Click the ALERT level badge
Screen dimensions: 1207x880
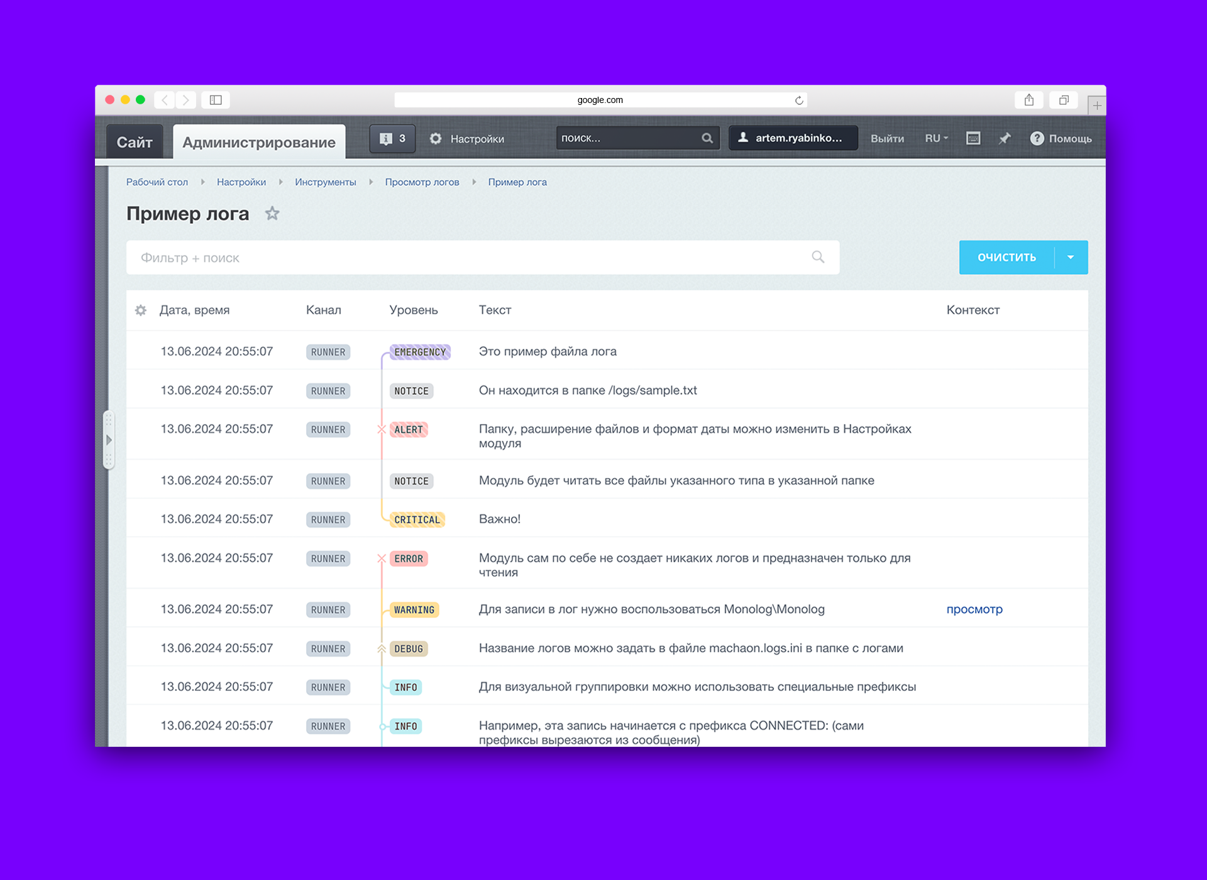point(409,430)
